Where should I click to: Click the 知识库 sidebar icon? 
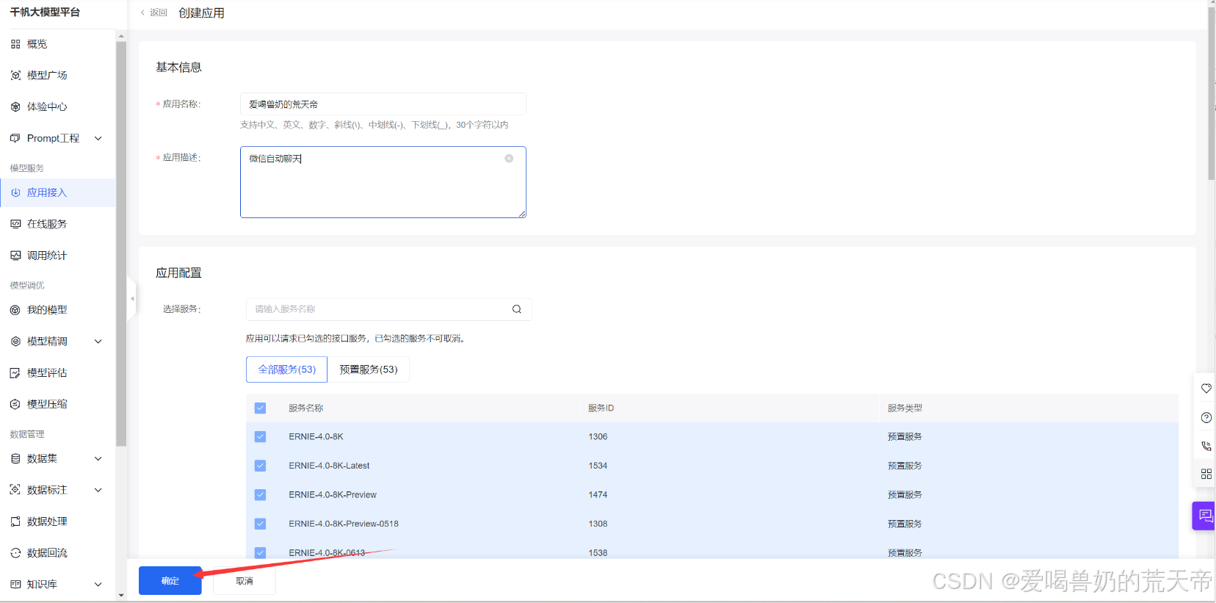click(15, 585)
